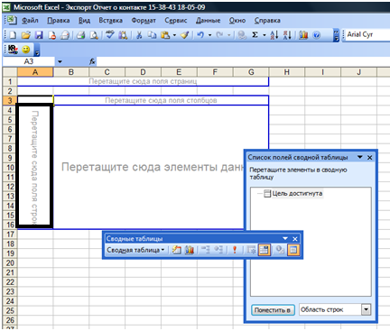
Task: Close the field list panel
Action: [x=370, y=157]
